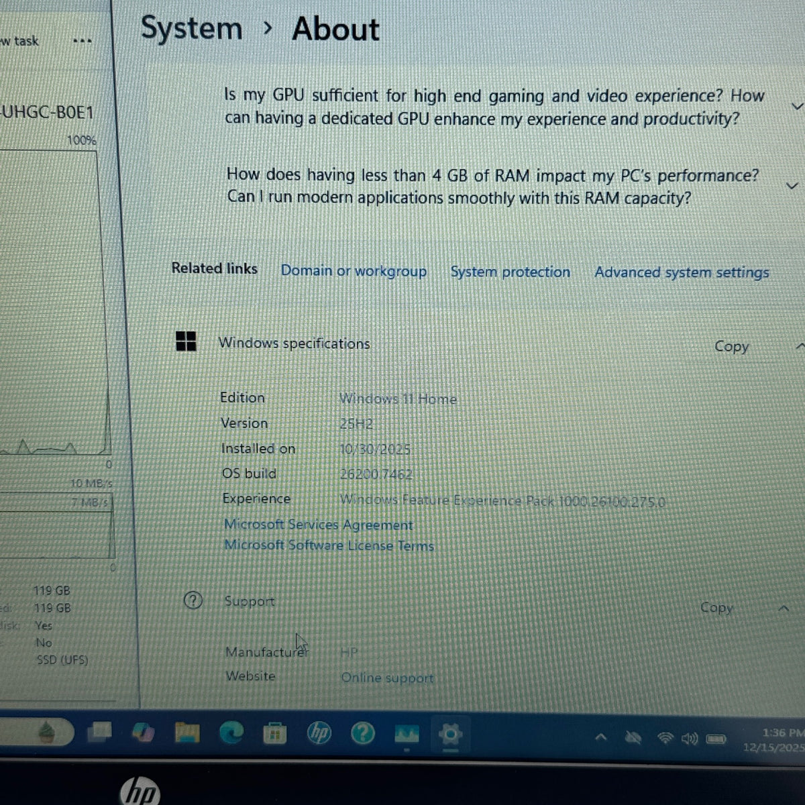The image size is (805, 805).
Task: Open Wi-Fi network tray icon
Action: 665,739
